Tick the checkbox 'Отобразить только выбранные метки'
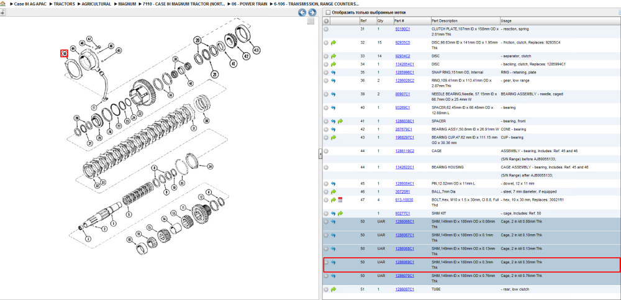This screenshot has width=621, height=300. coord(327,12)
